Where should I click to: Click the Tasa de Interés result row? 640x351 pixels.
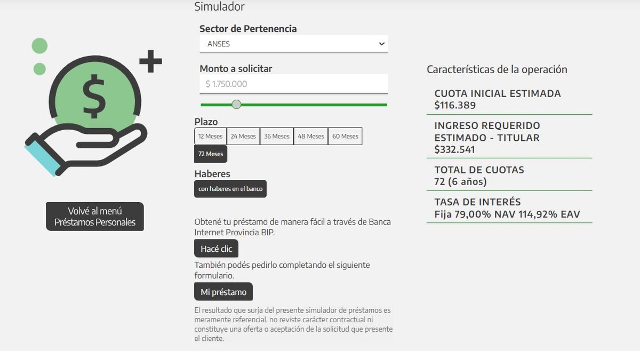point(509,209)
